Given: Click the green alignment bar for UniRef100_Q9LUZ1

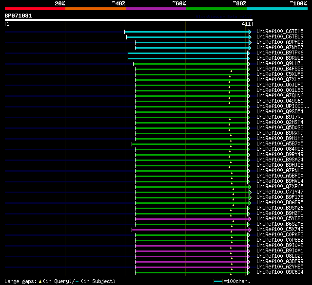Looking at the screenshot, I should pyautogui.click(x=191, y=64).
